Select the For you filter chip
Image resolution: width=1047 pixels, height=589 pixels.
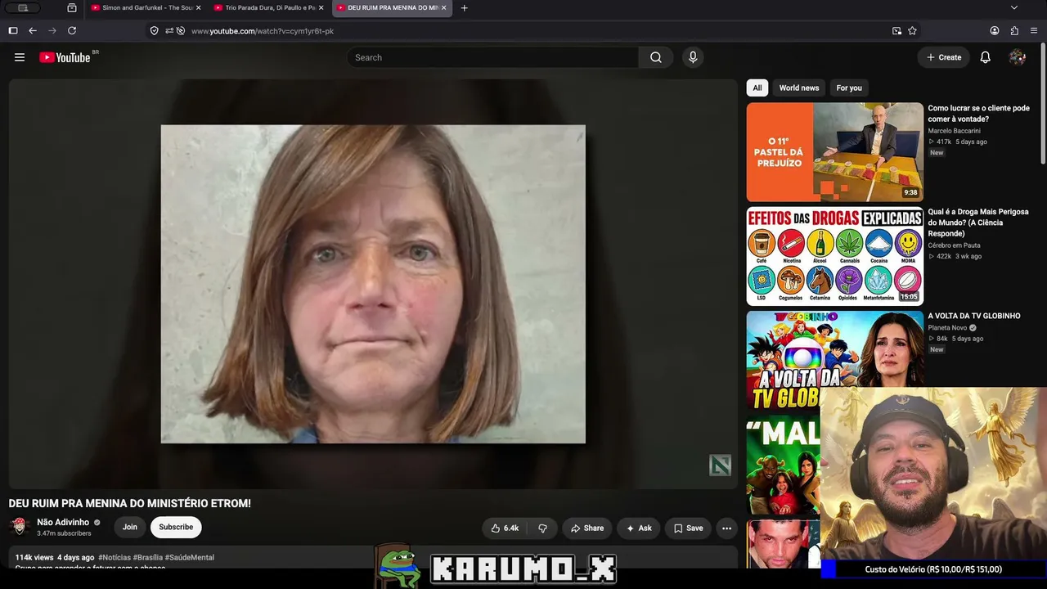[x=849, y=88]
